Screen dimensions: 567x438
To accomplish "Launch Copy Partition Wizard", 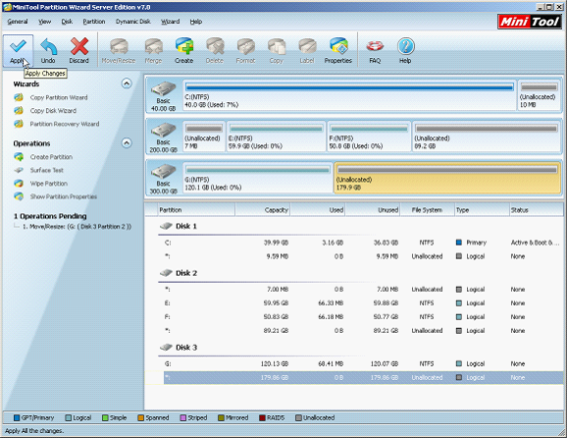I will tap(59, 97).
